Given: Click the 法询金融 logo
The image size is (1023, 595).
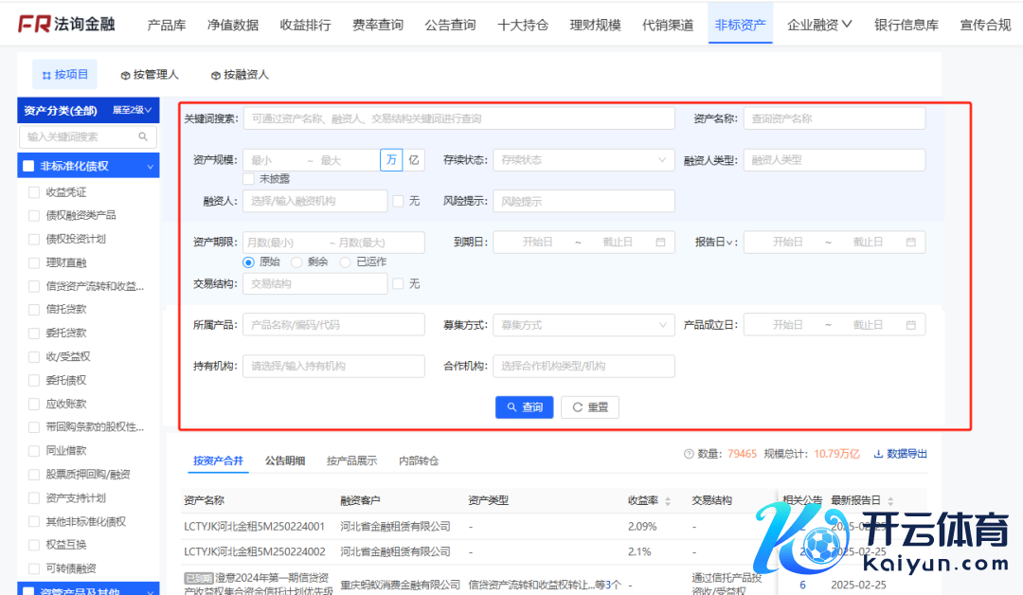Looking at the screenshot, I should 66,24.
